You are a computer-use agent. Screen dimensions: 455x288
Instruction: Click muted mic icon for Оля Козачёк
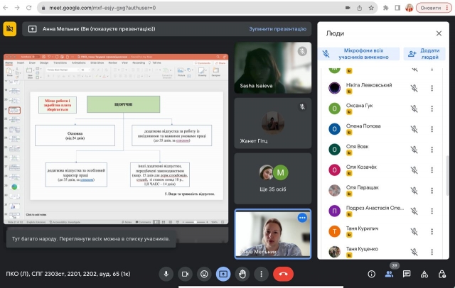click(x=414, y=170)
